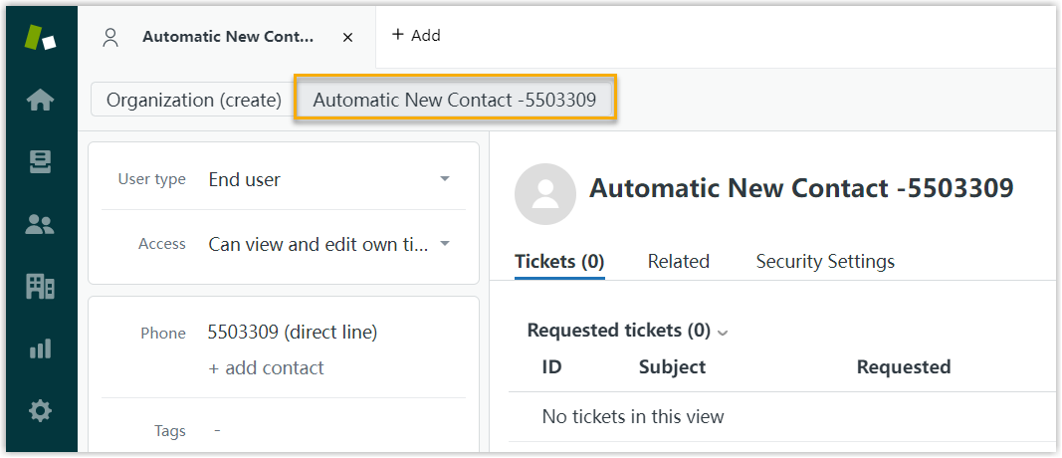Click the Zendesk logo icon
Screen dimensions: 1062x458
pos(40,37)
